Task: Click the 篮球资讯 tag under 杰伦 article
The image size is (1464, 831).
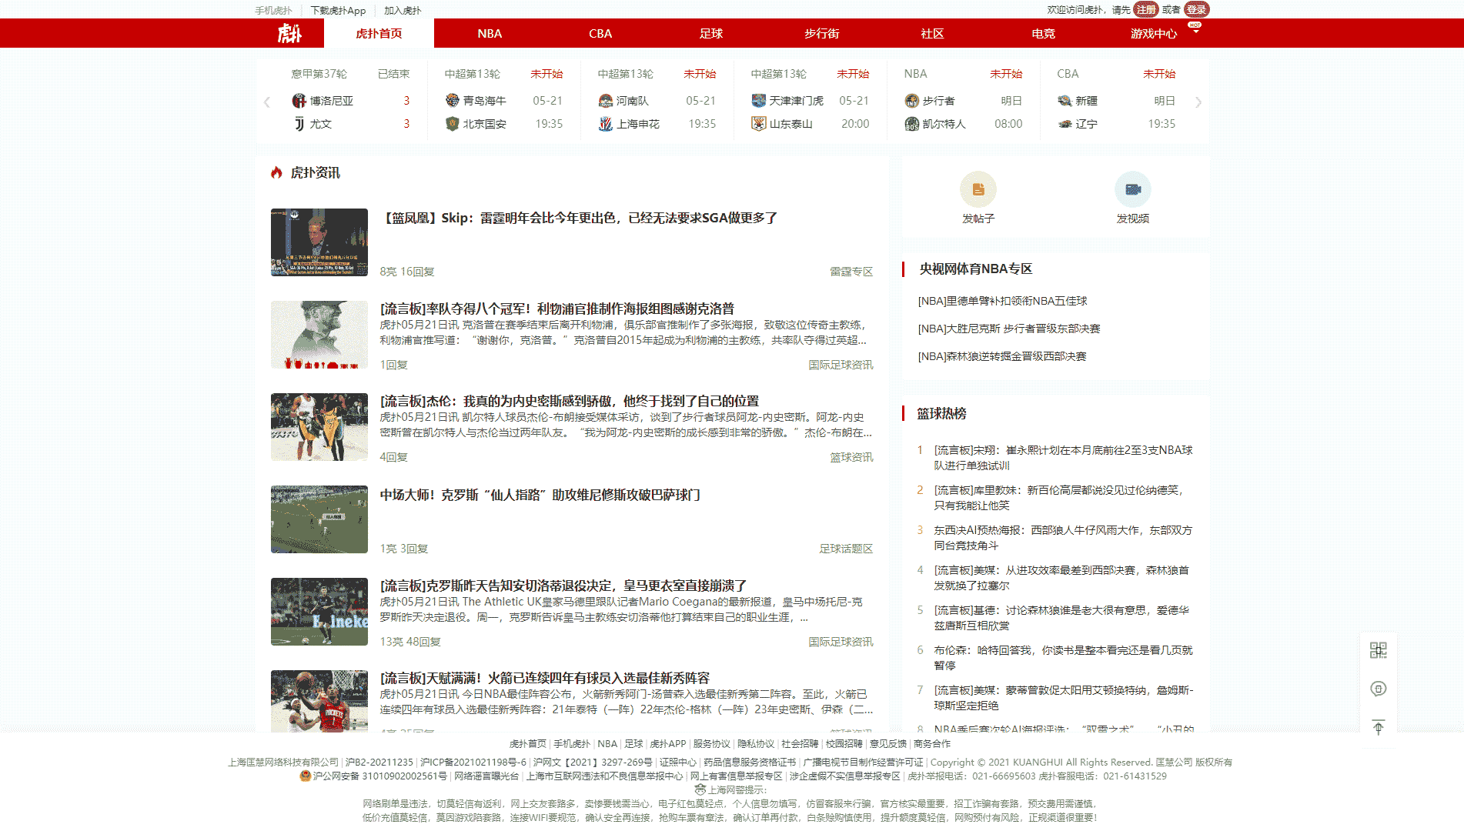Action: click(x=851, y=457)
